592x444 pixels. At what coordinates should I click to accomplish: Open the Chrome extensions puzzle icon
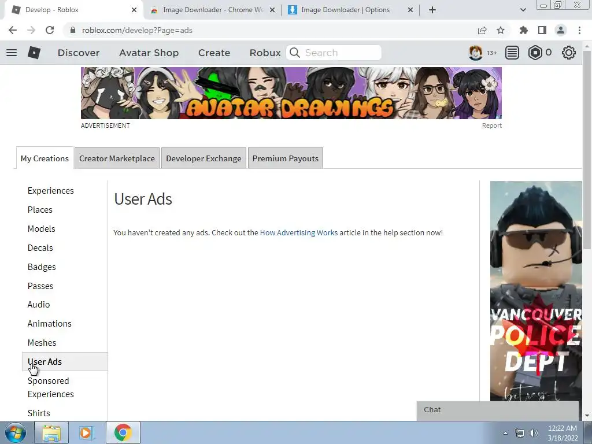(x=524, y=30)
